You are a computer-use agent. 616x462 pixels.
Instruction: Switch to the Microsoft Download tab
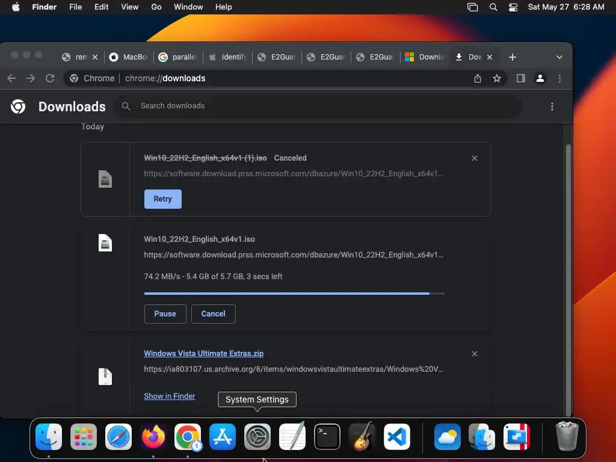pos(425,57)
